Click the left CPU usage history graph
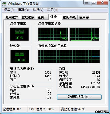 click(x=53, y=34)
